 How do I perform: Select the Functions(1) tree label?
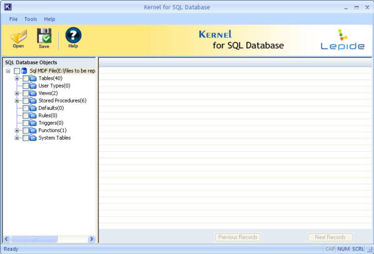[53, 130]
